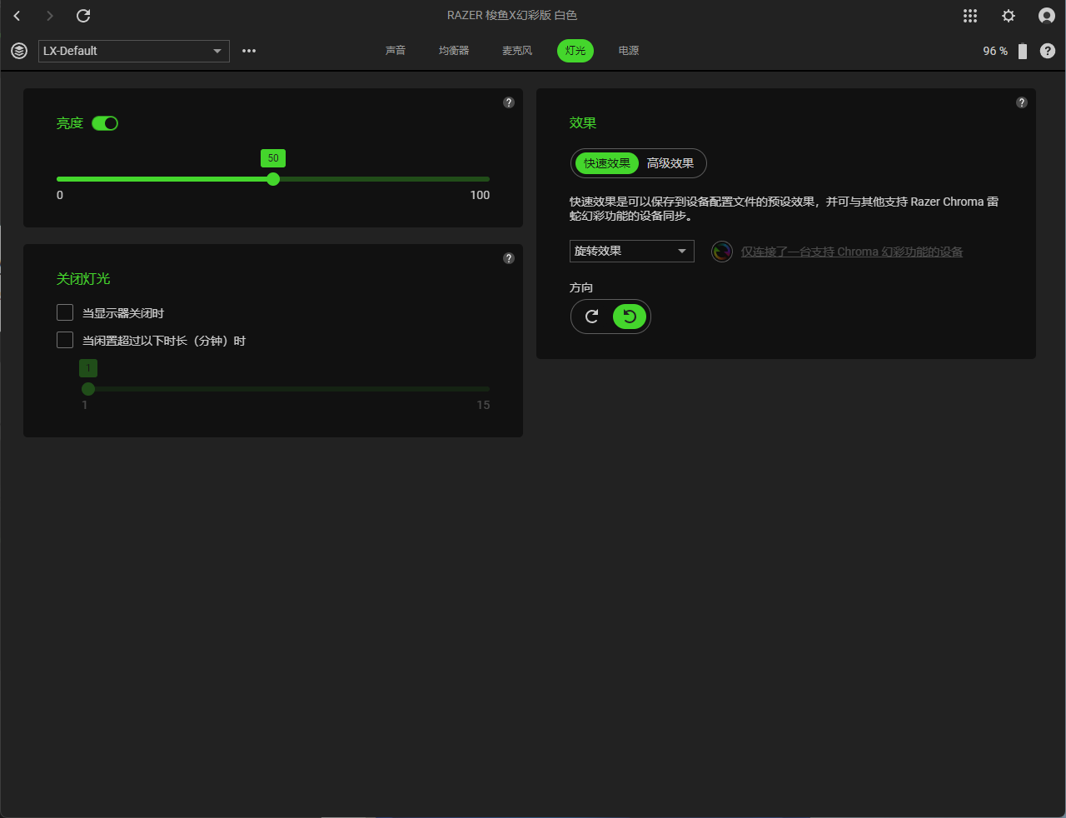Click the 关闭灯光 section heading

(x=83, y=279)
